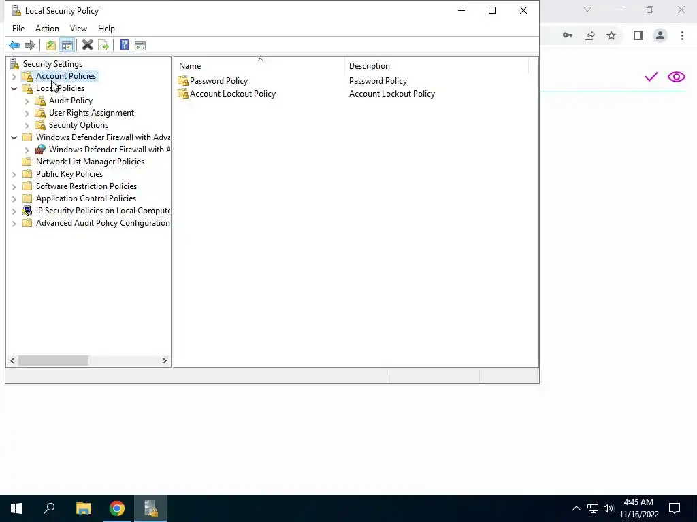This screenshot has width=697, height=522.
Task: Click the network tray icon
Action: point(593,508)
